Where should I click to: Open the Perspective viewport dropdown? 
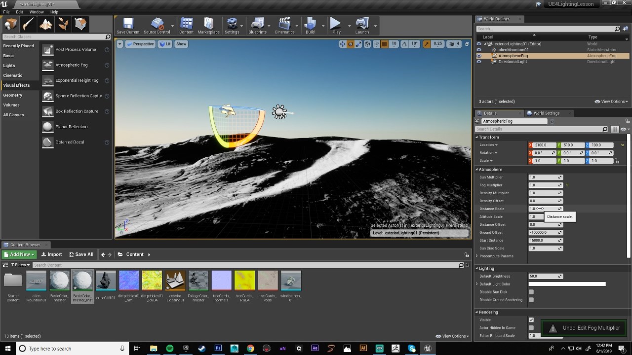[140, 44]
